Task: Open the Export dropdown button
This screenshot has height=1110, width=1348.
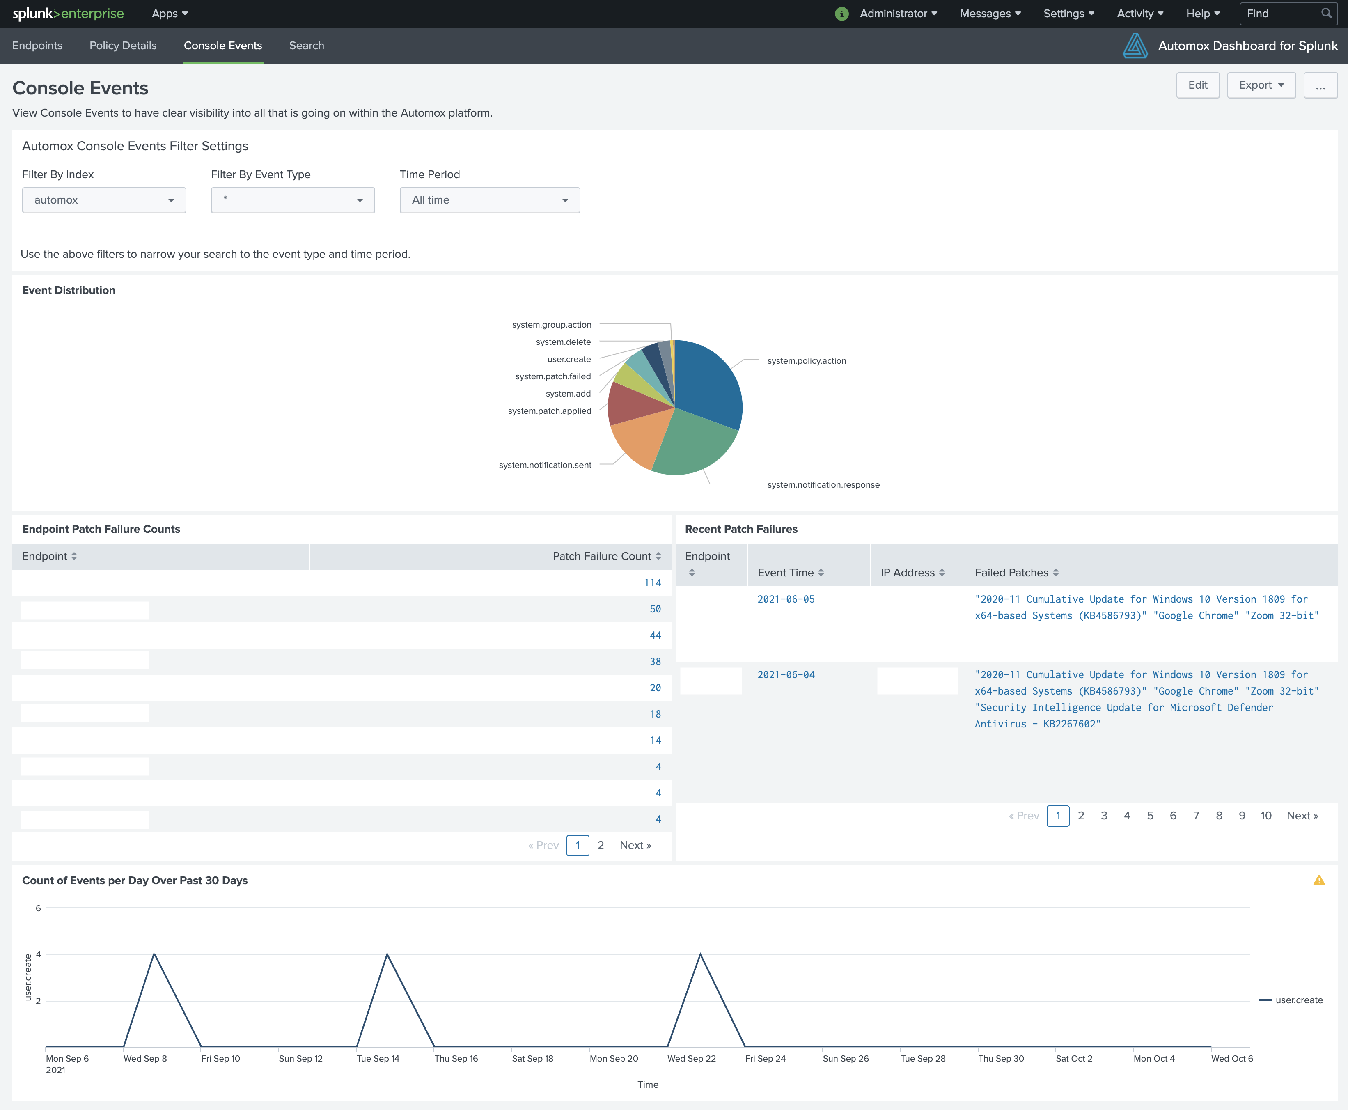Action: click(x=1261, y=85)
